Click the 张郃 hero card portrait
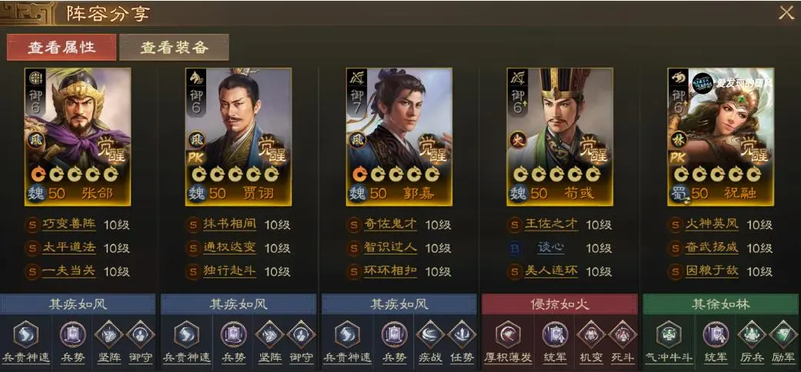Viewport: 801px width, 372px height. point(78,137)
